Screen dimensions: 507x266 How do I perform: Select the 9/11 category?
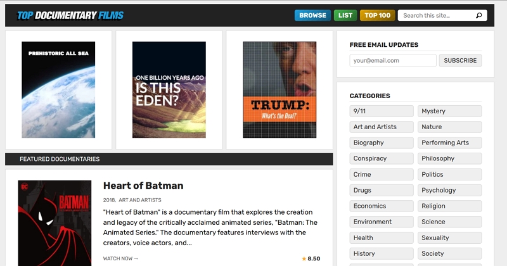click(x=382, y=111)
